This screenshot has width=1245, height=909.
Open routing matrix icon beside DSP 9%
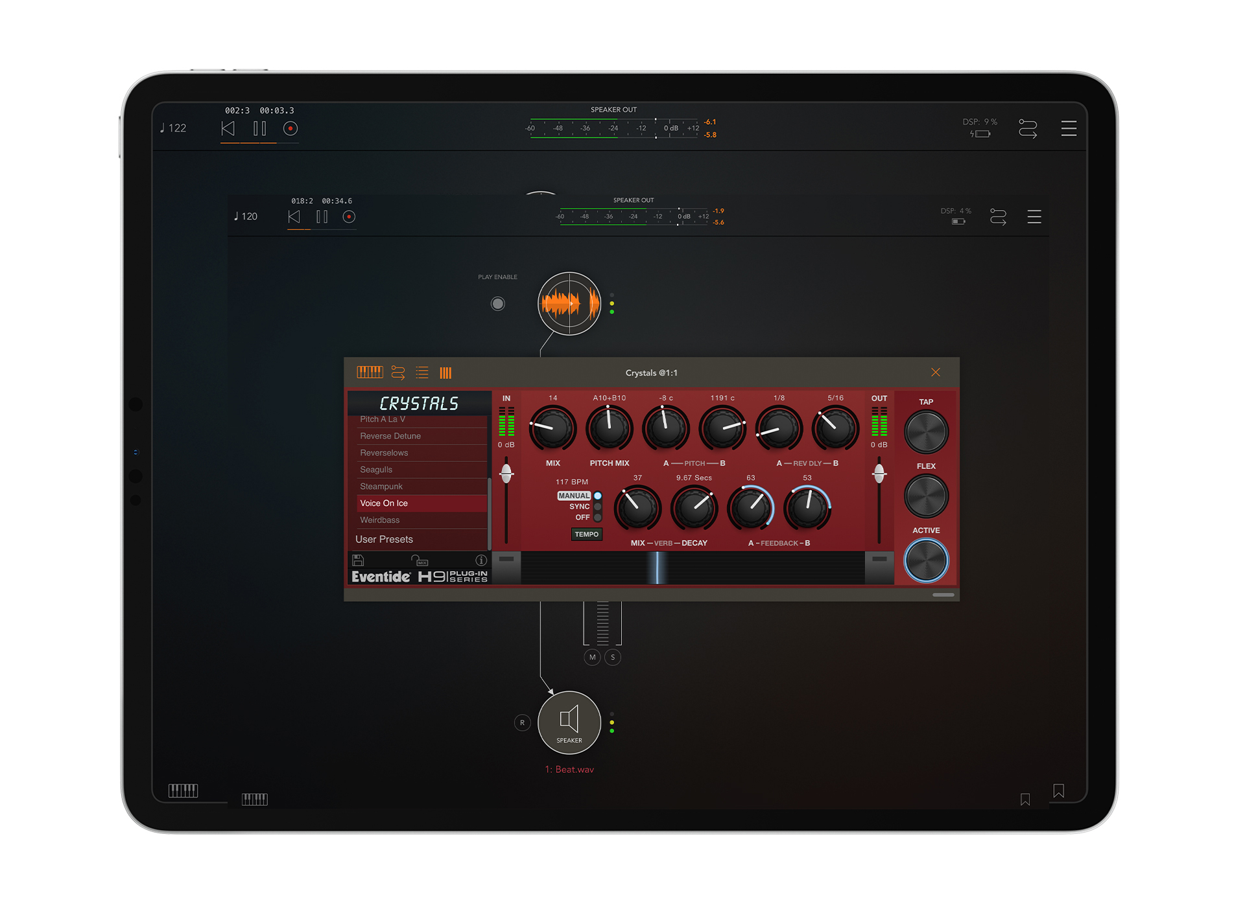tap(1028, 128)
